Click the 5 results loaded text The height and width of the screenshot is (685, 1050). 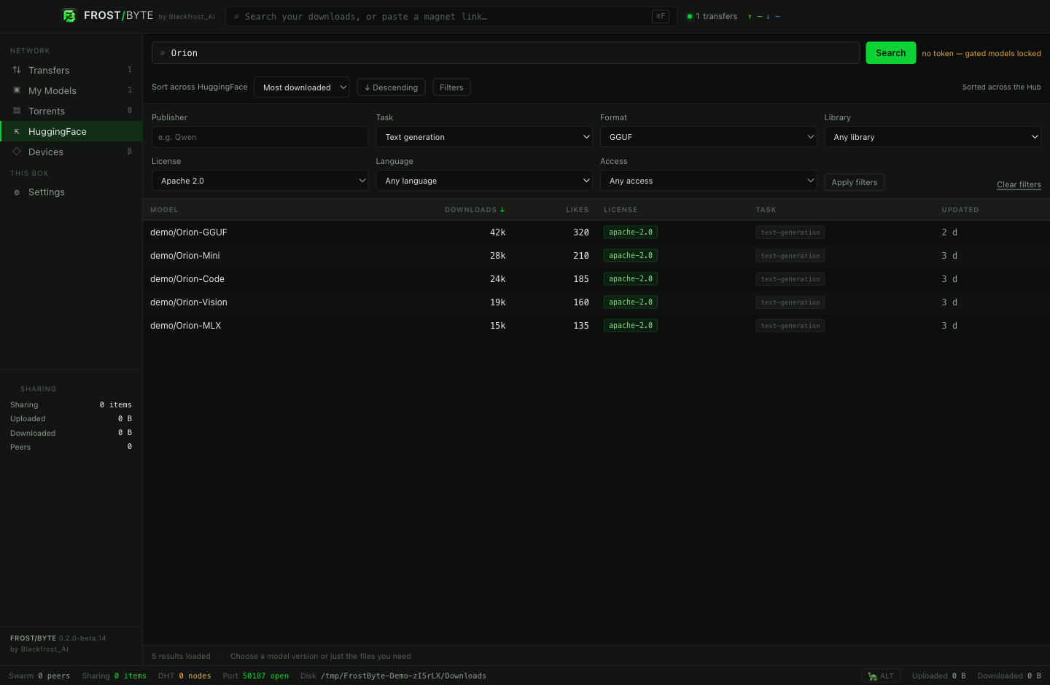pyautogui.click(x=181, y=657)
